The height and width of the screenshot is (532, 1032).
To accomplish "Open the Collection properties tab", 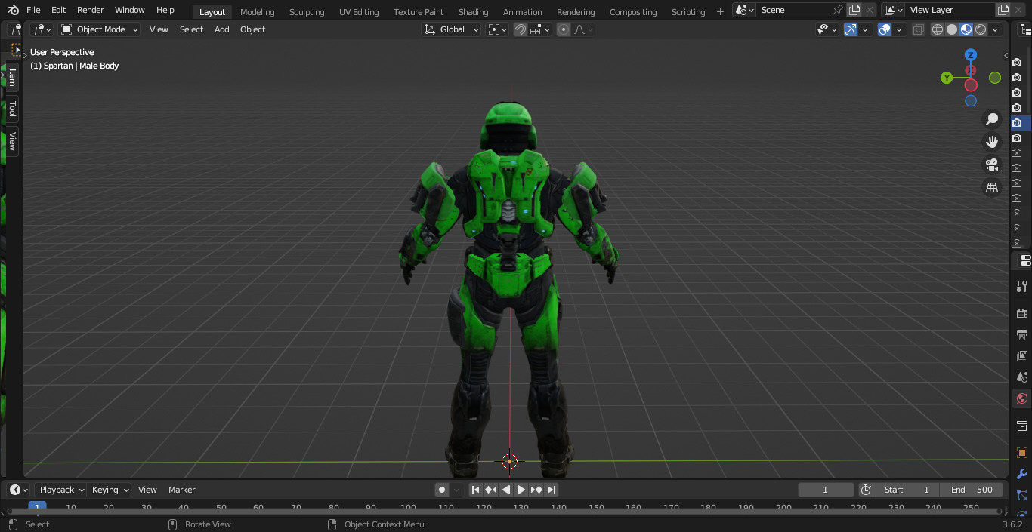I will click(x=1022, y=426).
